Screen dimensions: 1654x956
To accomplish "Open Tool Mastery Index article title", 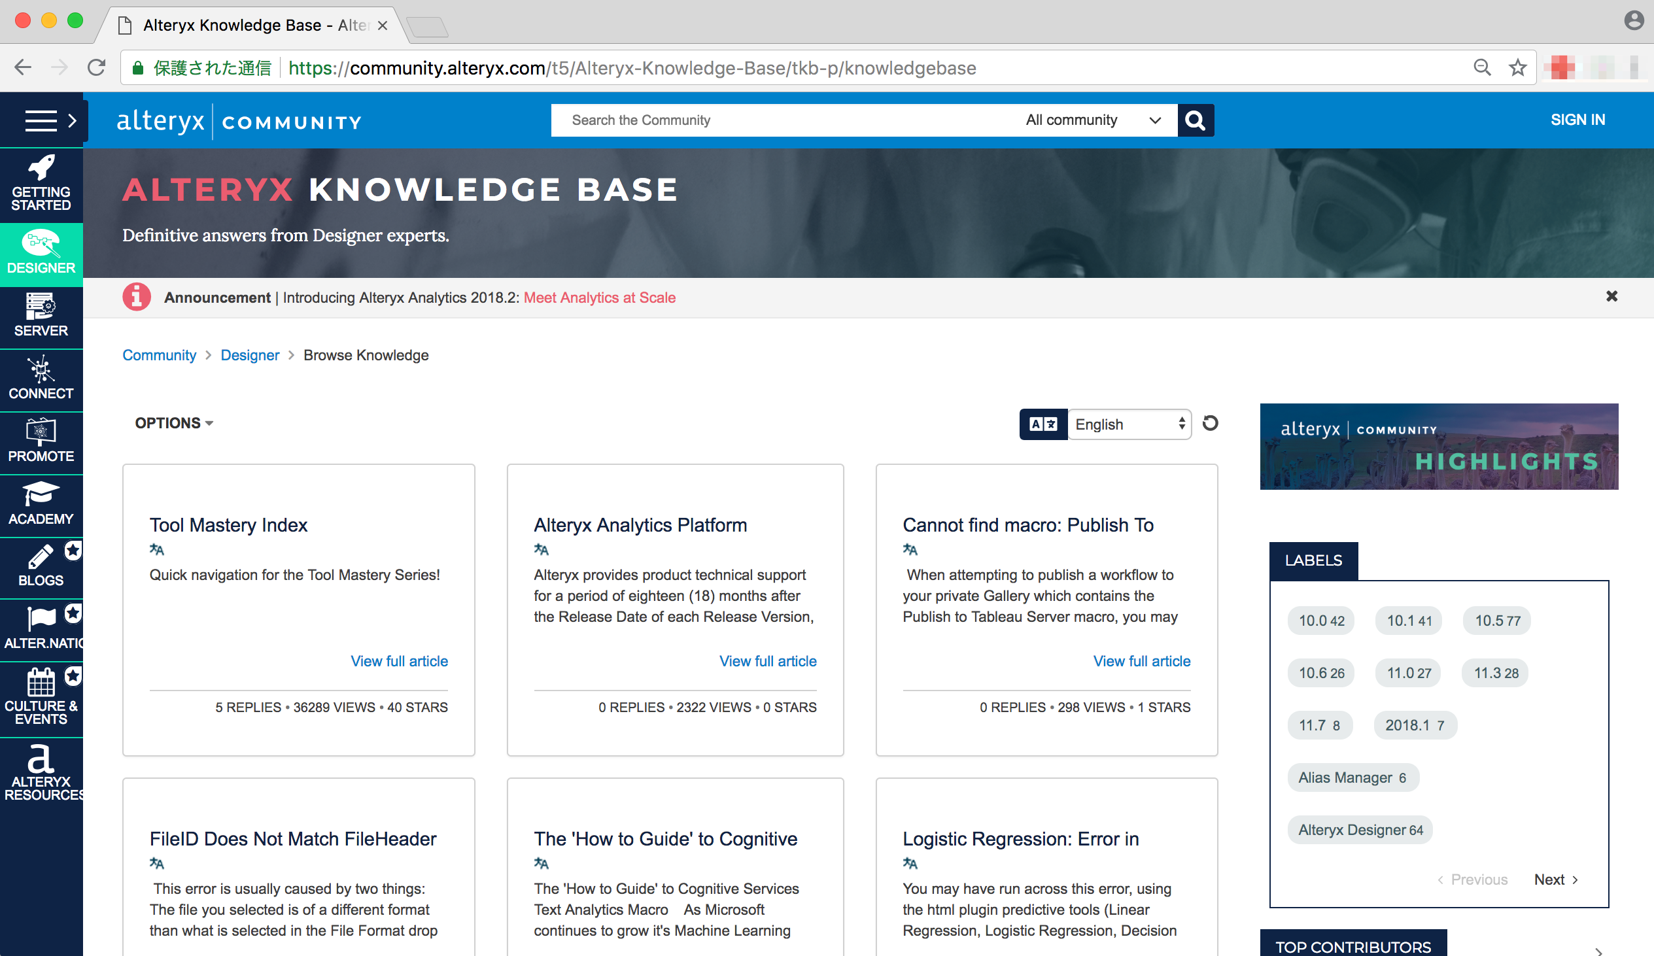I will 228,525.
